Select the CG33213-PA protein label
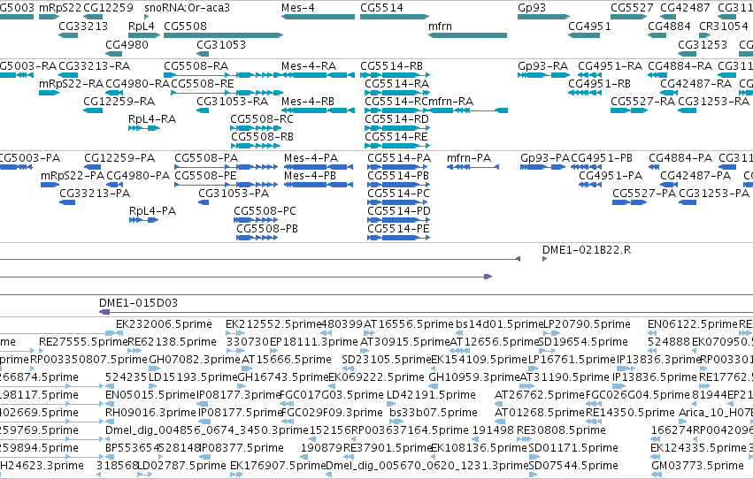753x479 pixels. click(95, 194)
